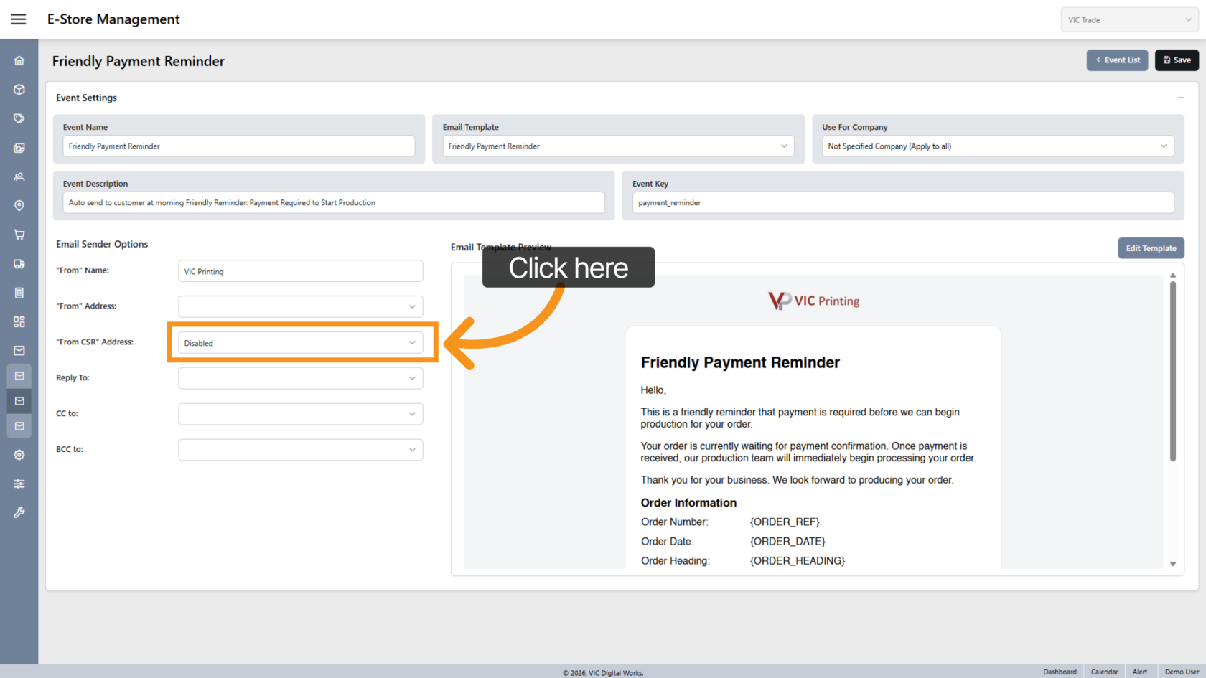Collapse the Event Settings panel
The width and height of the screenshot is (1206, 678).
click(1180, 98)
